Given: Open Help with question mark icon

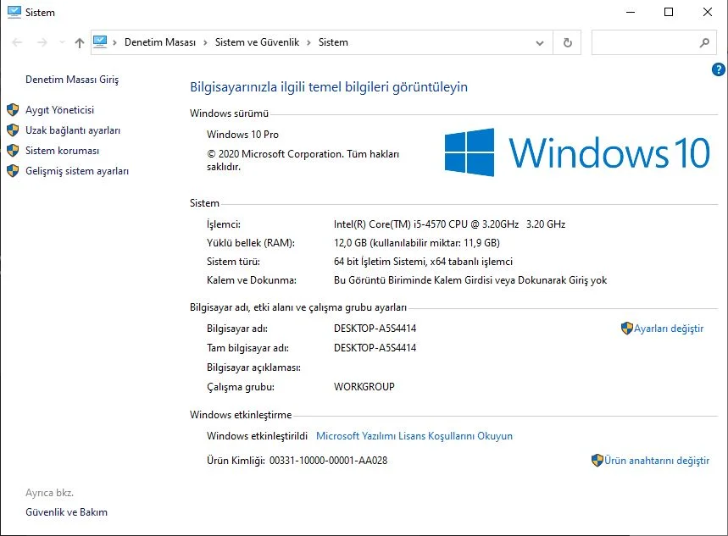Looking at the screenshot, I should [718, 69].
